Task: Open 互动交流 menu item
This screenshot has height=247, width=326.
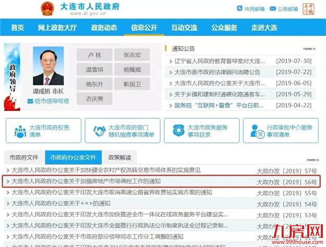Action: [184, 28]
